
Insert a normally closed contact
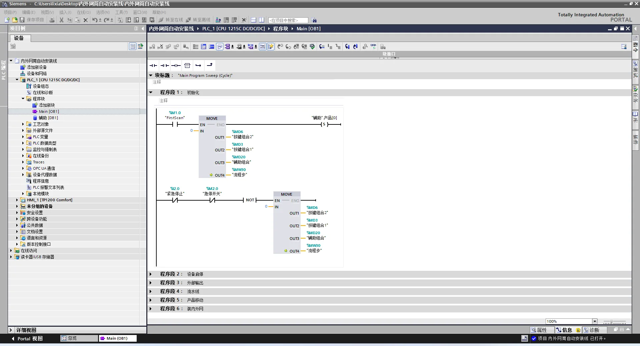click(165, 66)
